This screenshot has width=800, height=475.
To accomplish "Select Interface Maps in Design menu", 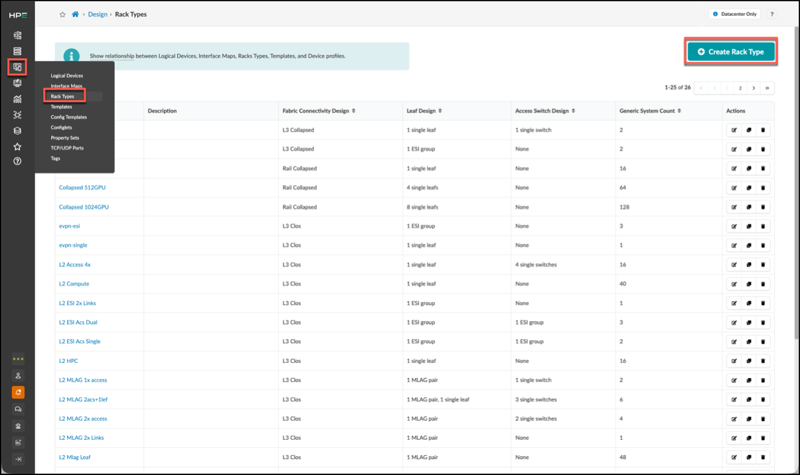I will pos(66,86).
